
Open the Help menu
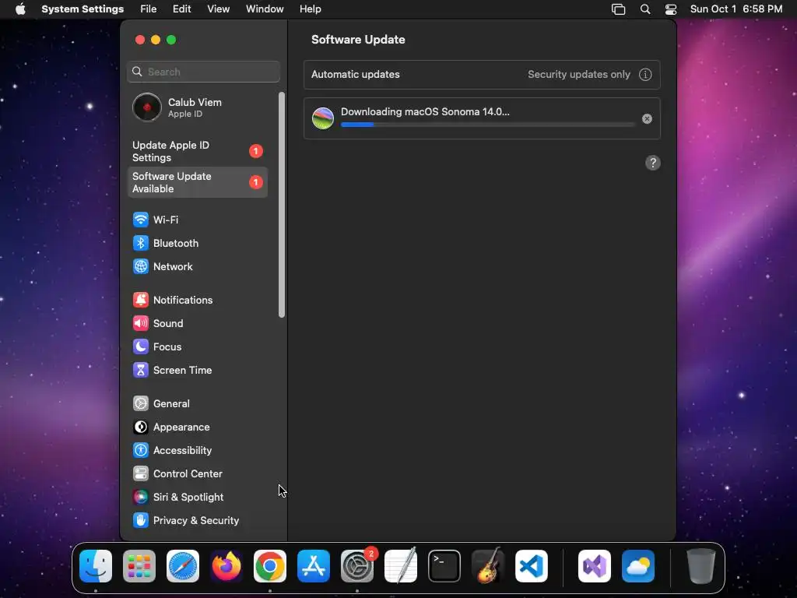[310, 9]
